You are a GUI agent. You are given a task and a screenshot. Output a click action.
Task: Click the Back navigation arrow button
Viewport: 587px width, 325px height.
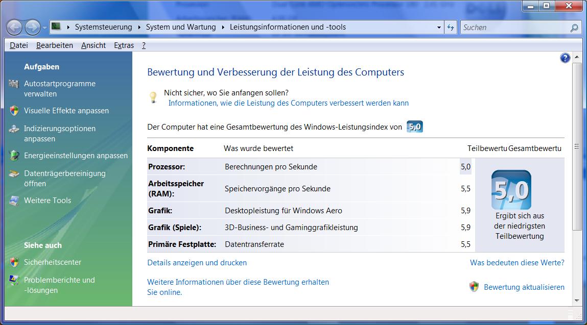[15, 28]
